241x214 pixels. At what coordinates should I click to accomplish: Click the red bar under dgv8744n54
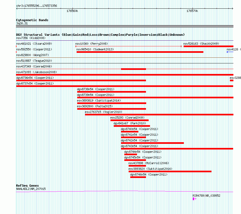click(131, 154)
